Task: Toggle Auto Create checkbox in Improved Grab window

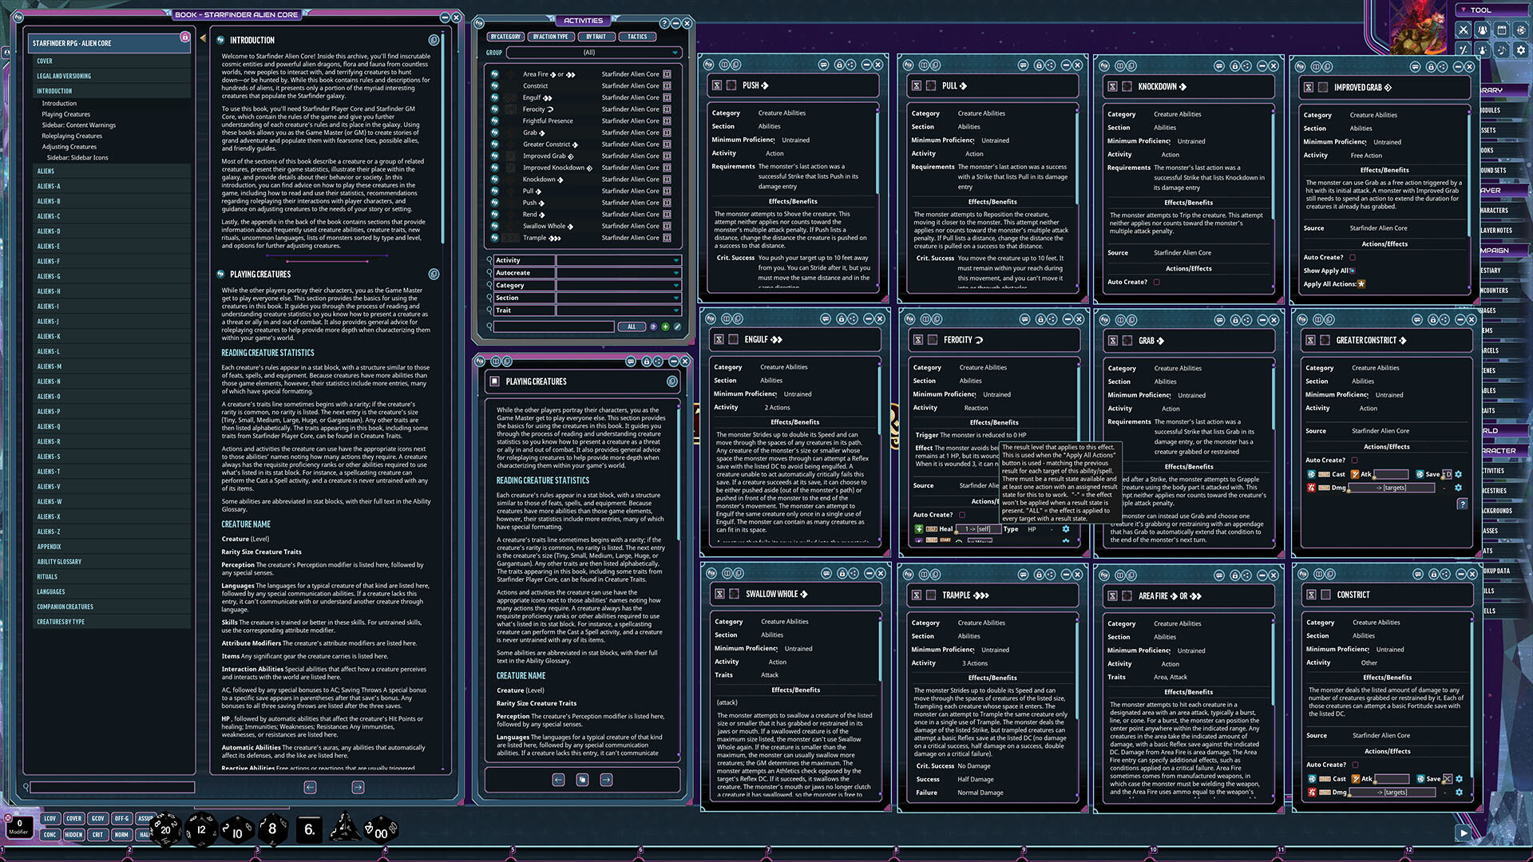Action: pos(1353,257)
